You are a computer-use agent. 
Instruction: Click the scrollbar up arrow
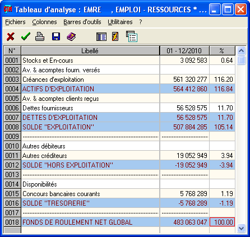(241, 51)
